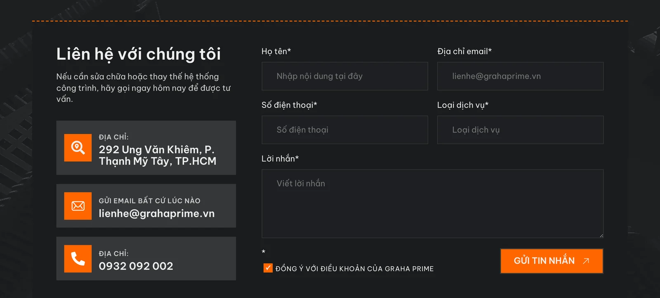
Task: Submit form with GỬI TIN NHẮN button
Action: 552,261
